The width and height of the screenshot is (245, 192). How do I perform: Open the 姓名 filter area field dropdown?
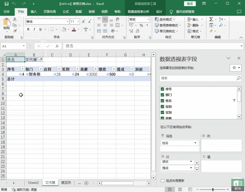pos(195,143)
